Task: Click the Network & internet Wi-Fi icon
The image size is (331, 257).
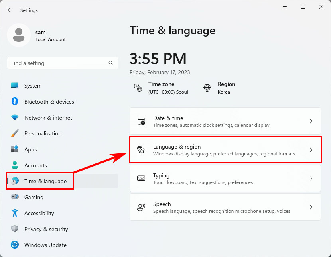Action: 15,118
